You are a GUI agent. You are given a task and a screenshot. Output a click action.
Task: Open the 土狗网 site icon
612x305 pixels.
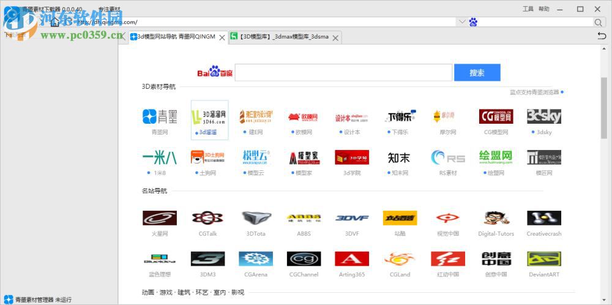[208, 157]
